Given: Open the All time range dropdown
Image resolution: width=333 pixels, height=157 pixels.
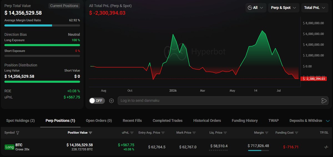Looking at the screenshot, I should 256,8.
